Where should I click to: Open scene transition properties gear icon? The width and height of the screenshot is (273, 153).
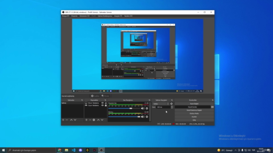(x=171, y=104)
